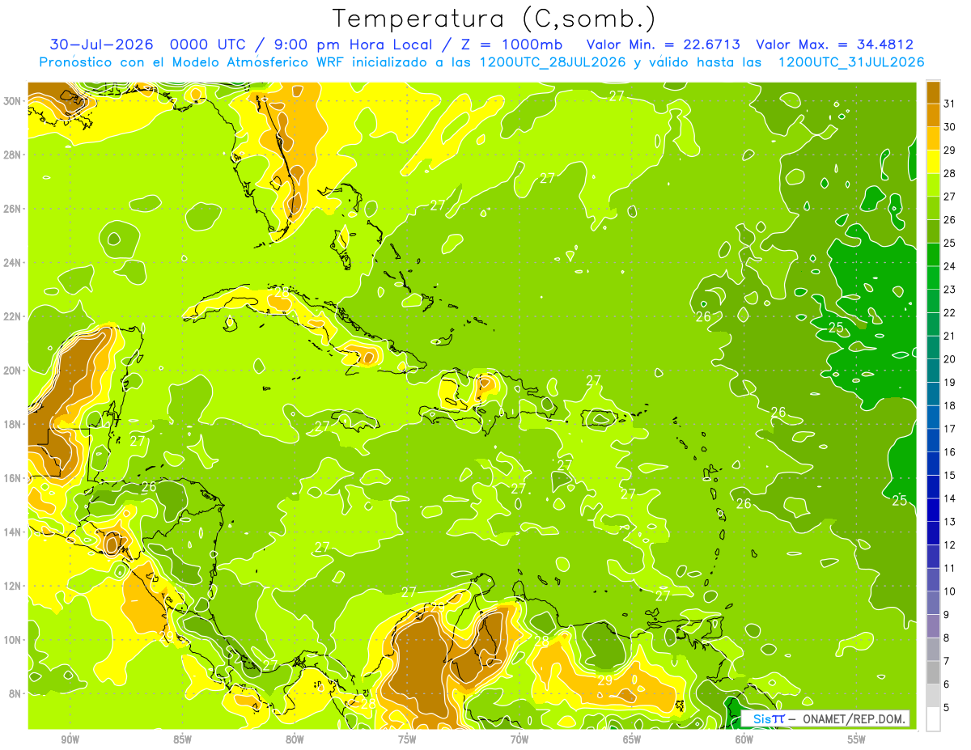Click the "1200UTC_31JUL2026" valid-until time

pos(851,62)
